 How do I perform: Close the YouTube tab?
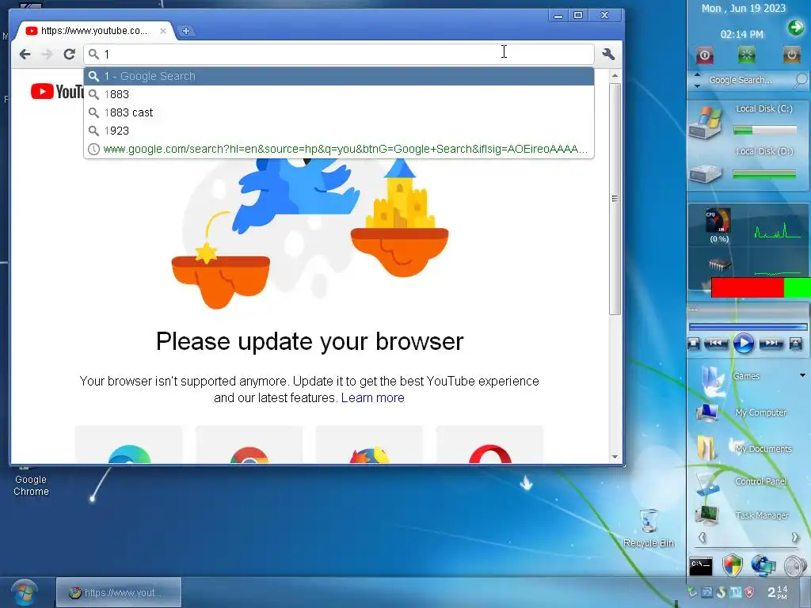[163, 31]
